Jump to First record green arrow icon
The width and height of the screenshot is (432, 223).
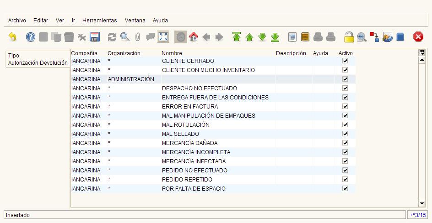coord(237,37)
